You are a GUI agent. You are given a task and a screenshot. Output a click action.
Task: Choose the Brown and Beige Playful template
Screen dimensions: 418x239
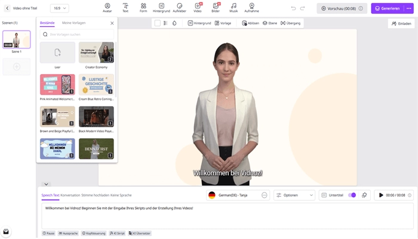pos(57,117)
